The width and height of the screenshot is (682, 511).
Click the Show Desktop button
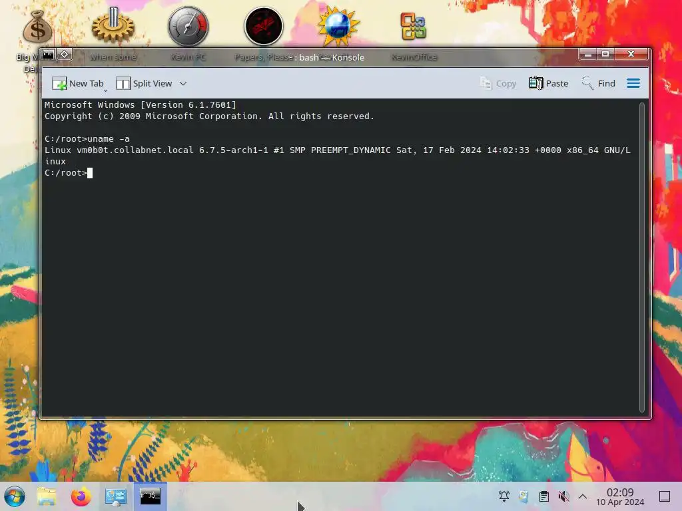coord(665,496)
